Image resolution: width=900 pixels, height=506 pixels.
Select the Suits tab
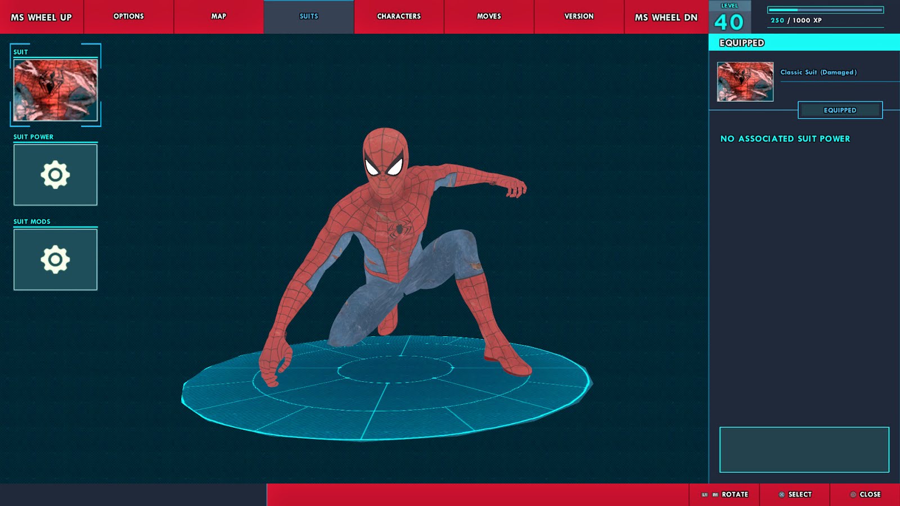coord(309,17)
